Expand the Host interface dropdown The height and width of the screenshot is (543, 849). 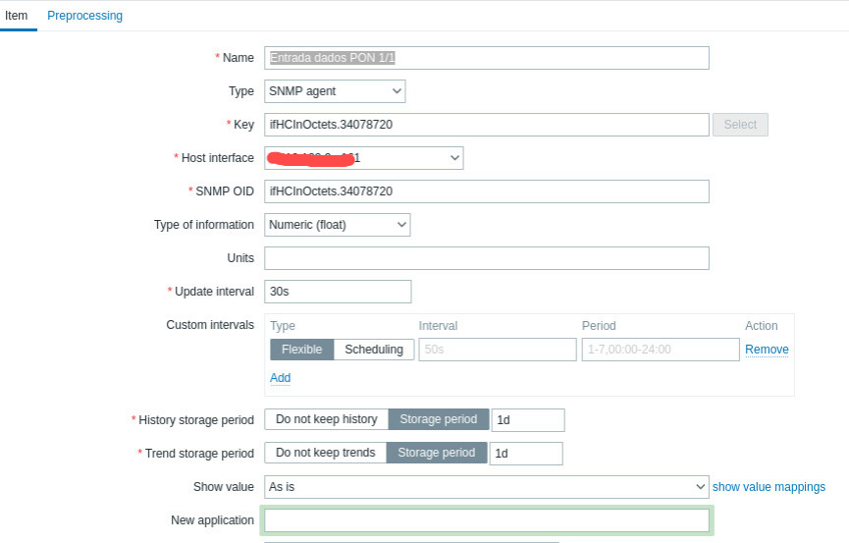[363, 158]
